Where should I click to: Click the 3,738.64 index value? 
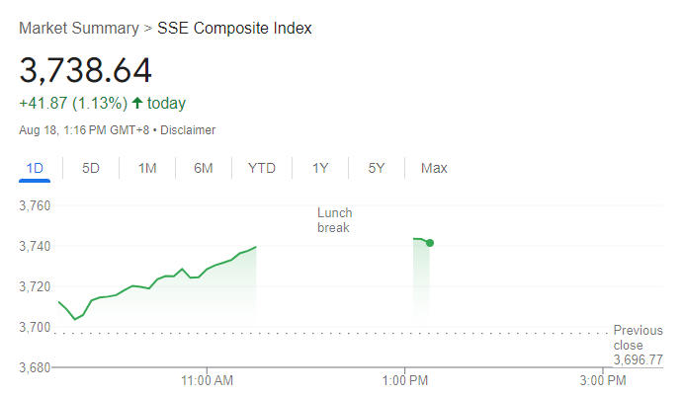pos(85,70)
